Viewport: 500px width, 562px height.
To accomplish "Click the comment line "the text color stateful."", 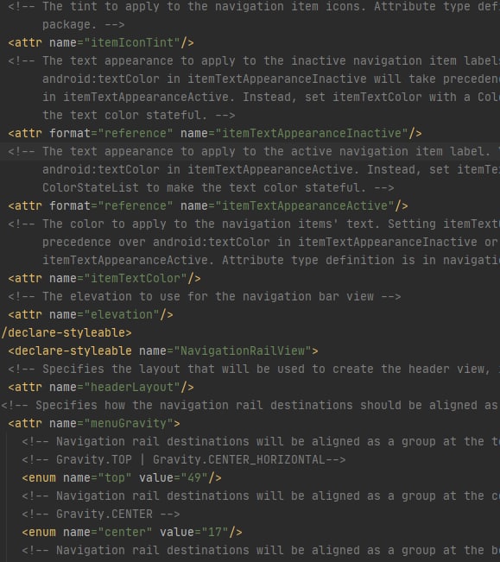I will pos(139,115).
